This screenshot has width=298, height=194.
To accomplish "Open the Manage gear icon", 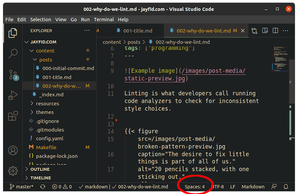I will tap(13, 171).
